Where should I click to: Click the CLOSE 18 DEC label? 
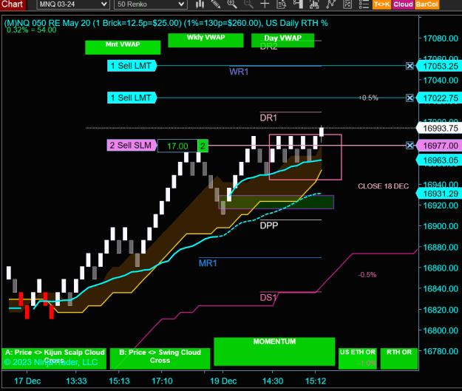[384, 186]
